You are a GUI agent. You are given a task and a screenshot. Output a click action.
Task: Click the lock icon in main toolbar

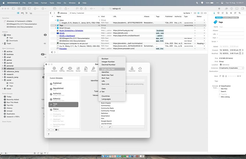coord(86,9)
